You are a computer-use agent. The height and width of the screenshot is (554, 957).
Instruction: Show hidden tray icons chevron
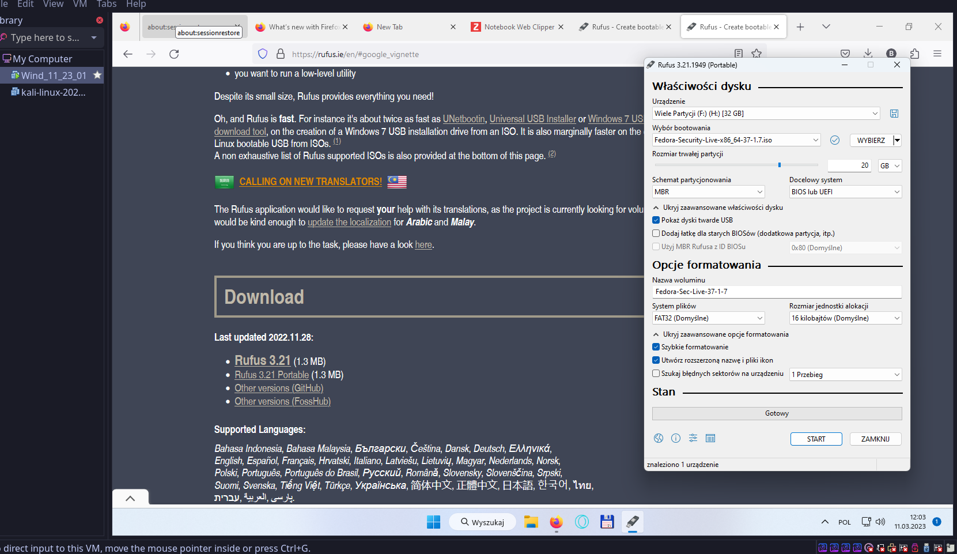825,522
